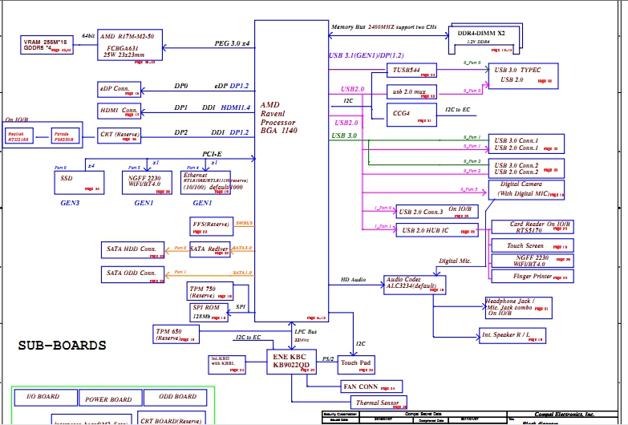Select the Memory Bus 2400MHZ label
The image size is (628, 425).
[x=383, y=26]
